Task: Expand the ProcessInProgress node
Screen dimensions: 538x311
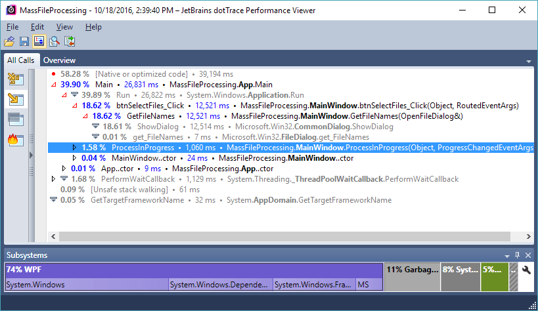Action: (x=74, y=148)
